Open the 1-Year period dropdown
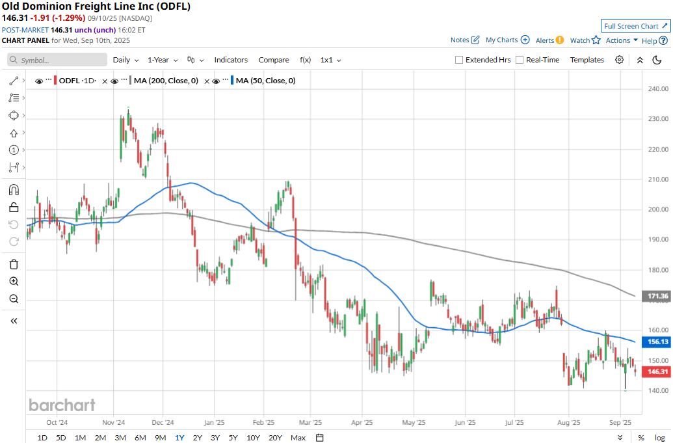 click(x=163, y=60)
